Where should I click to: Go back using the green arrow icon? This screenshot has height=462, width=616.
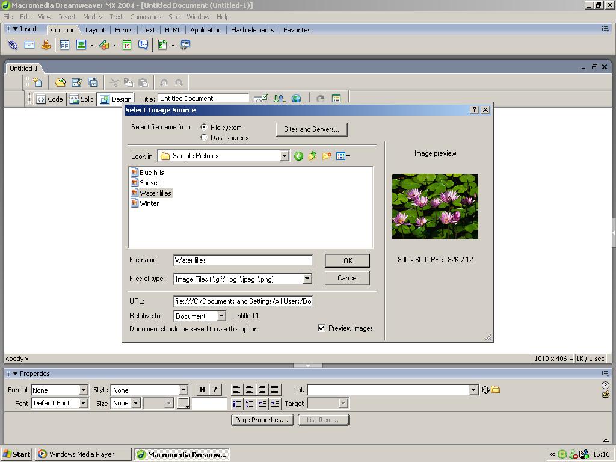coord(298,156)
